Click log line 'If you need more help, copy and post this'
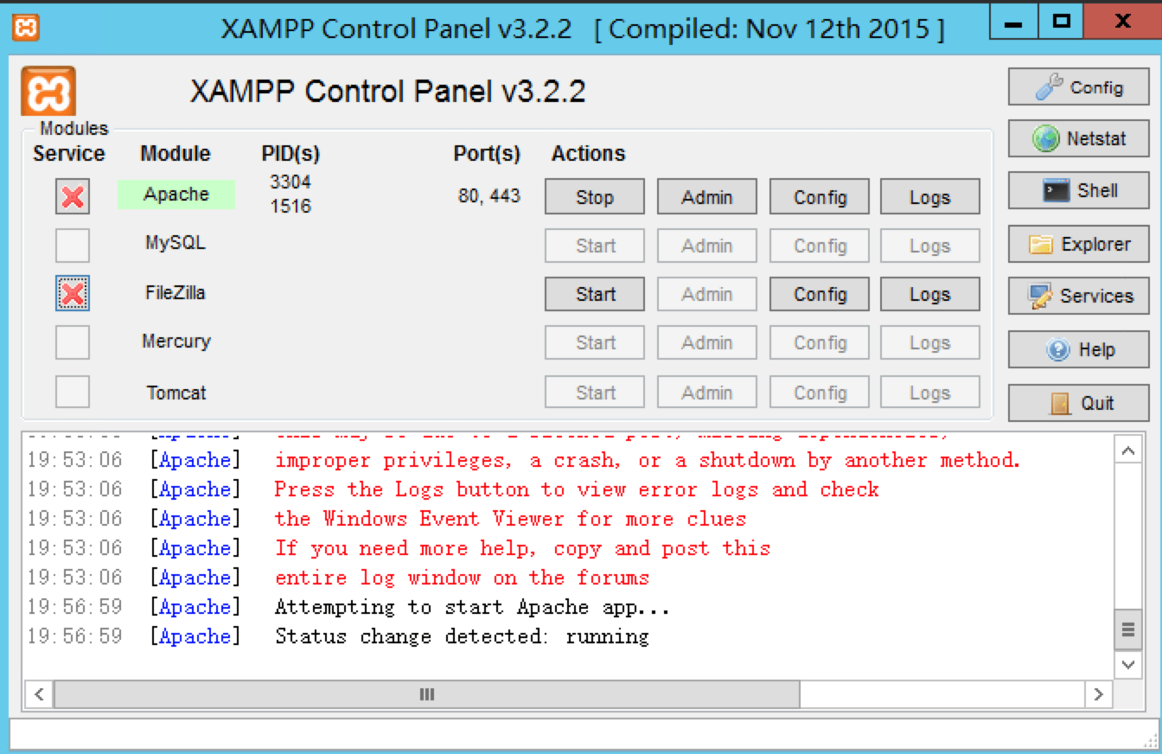Screen dimensions: 1162x754 tap(522, 548)
